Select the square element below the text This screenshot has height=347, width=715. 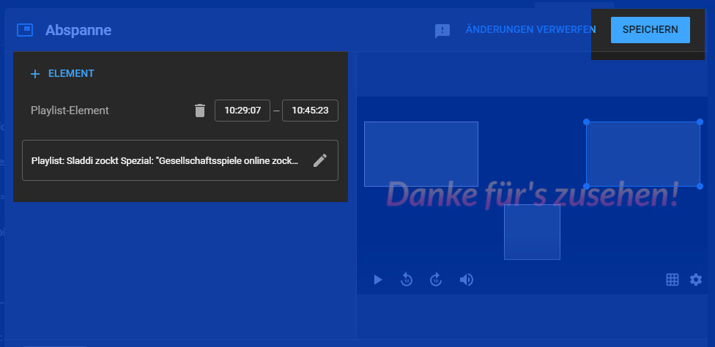click(532, 232)
